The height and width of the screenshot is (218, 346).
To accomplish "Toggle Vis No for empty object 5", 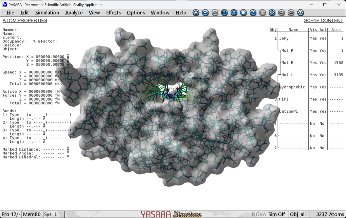I will click(312, 123).
